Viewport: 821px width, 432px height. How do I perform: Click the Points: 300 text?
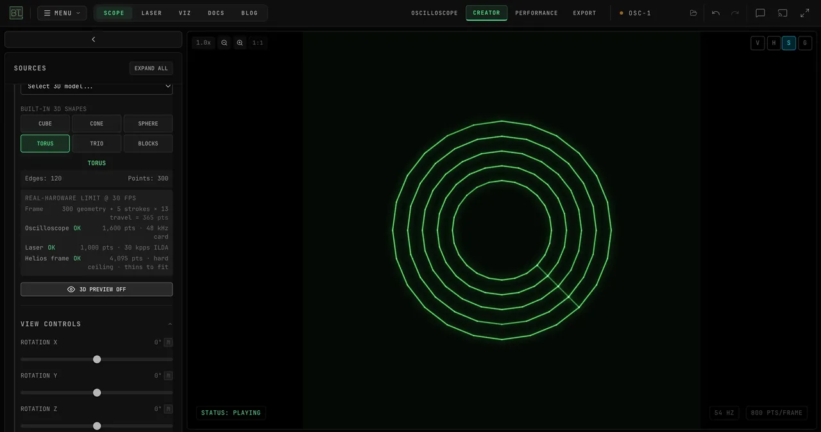tap(148, 178)
